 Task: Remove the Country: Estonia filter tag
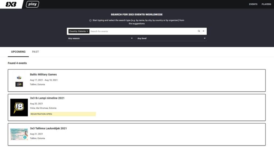[87, 31]
